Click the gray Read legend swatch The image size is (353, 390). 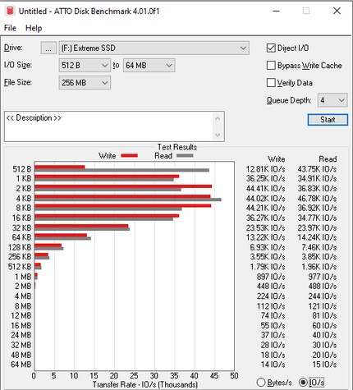click(185, 156)
